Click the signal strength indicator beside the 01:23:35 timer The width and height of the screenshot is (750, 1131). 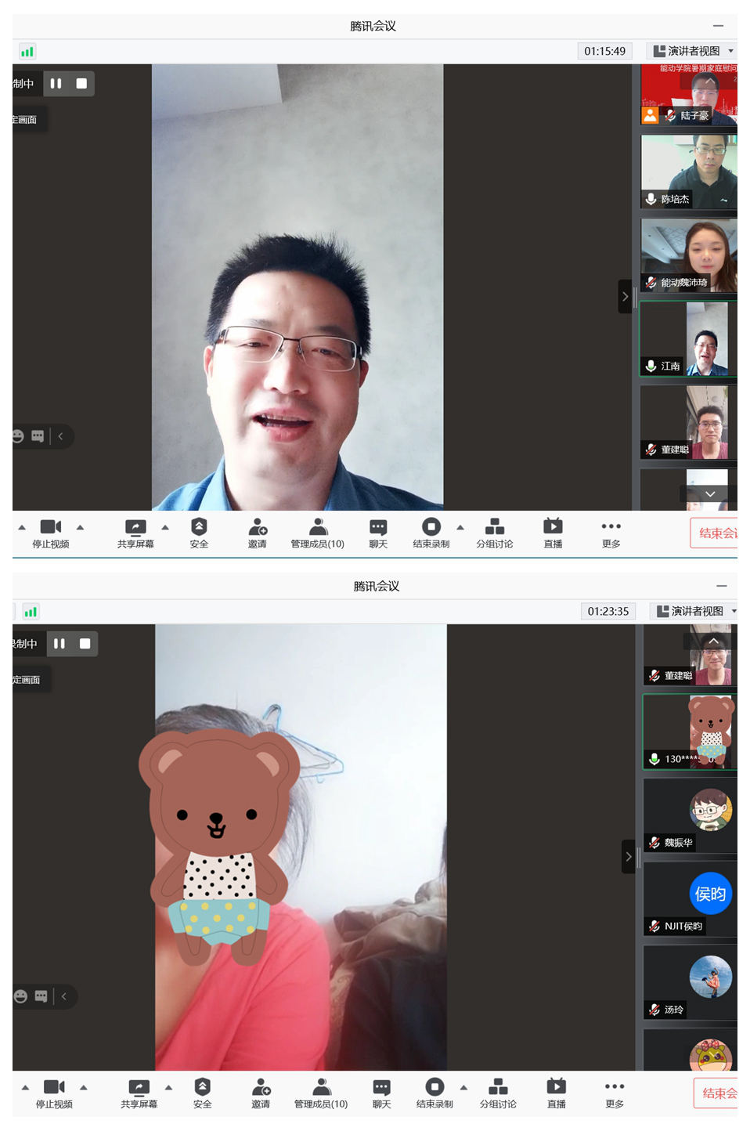(31, 612)
